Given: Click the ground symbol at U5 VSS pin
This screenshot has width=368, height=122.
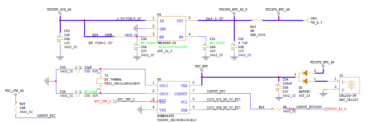Looking at the screenshot, I should pos(140,109).
